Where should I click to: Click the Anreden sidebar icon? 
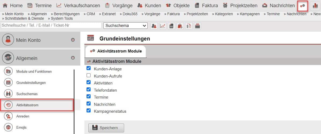point(8,116)
